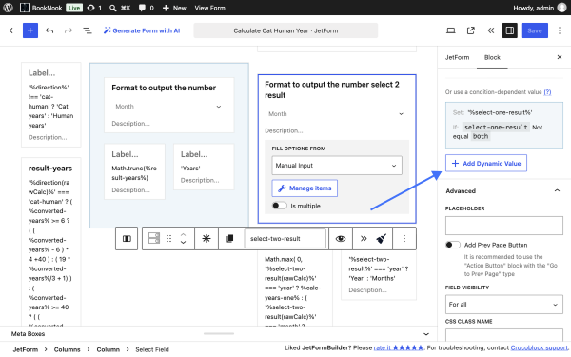
Task: Click the copy icon beside field name
Action: coord(229,239)
